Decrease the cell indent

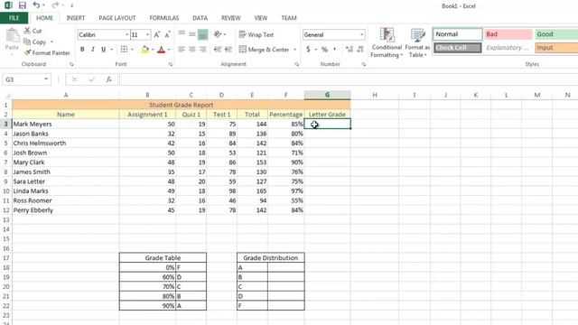(x=218, y=50)
